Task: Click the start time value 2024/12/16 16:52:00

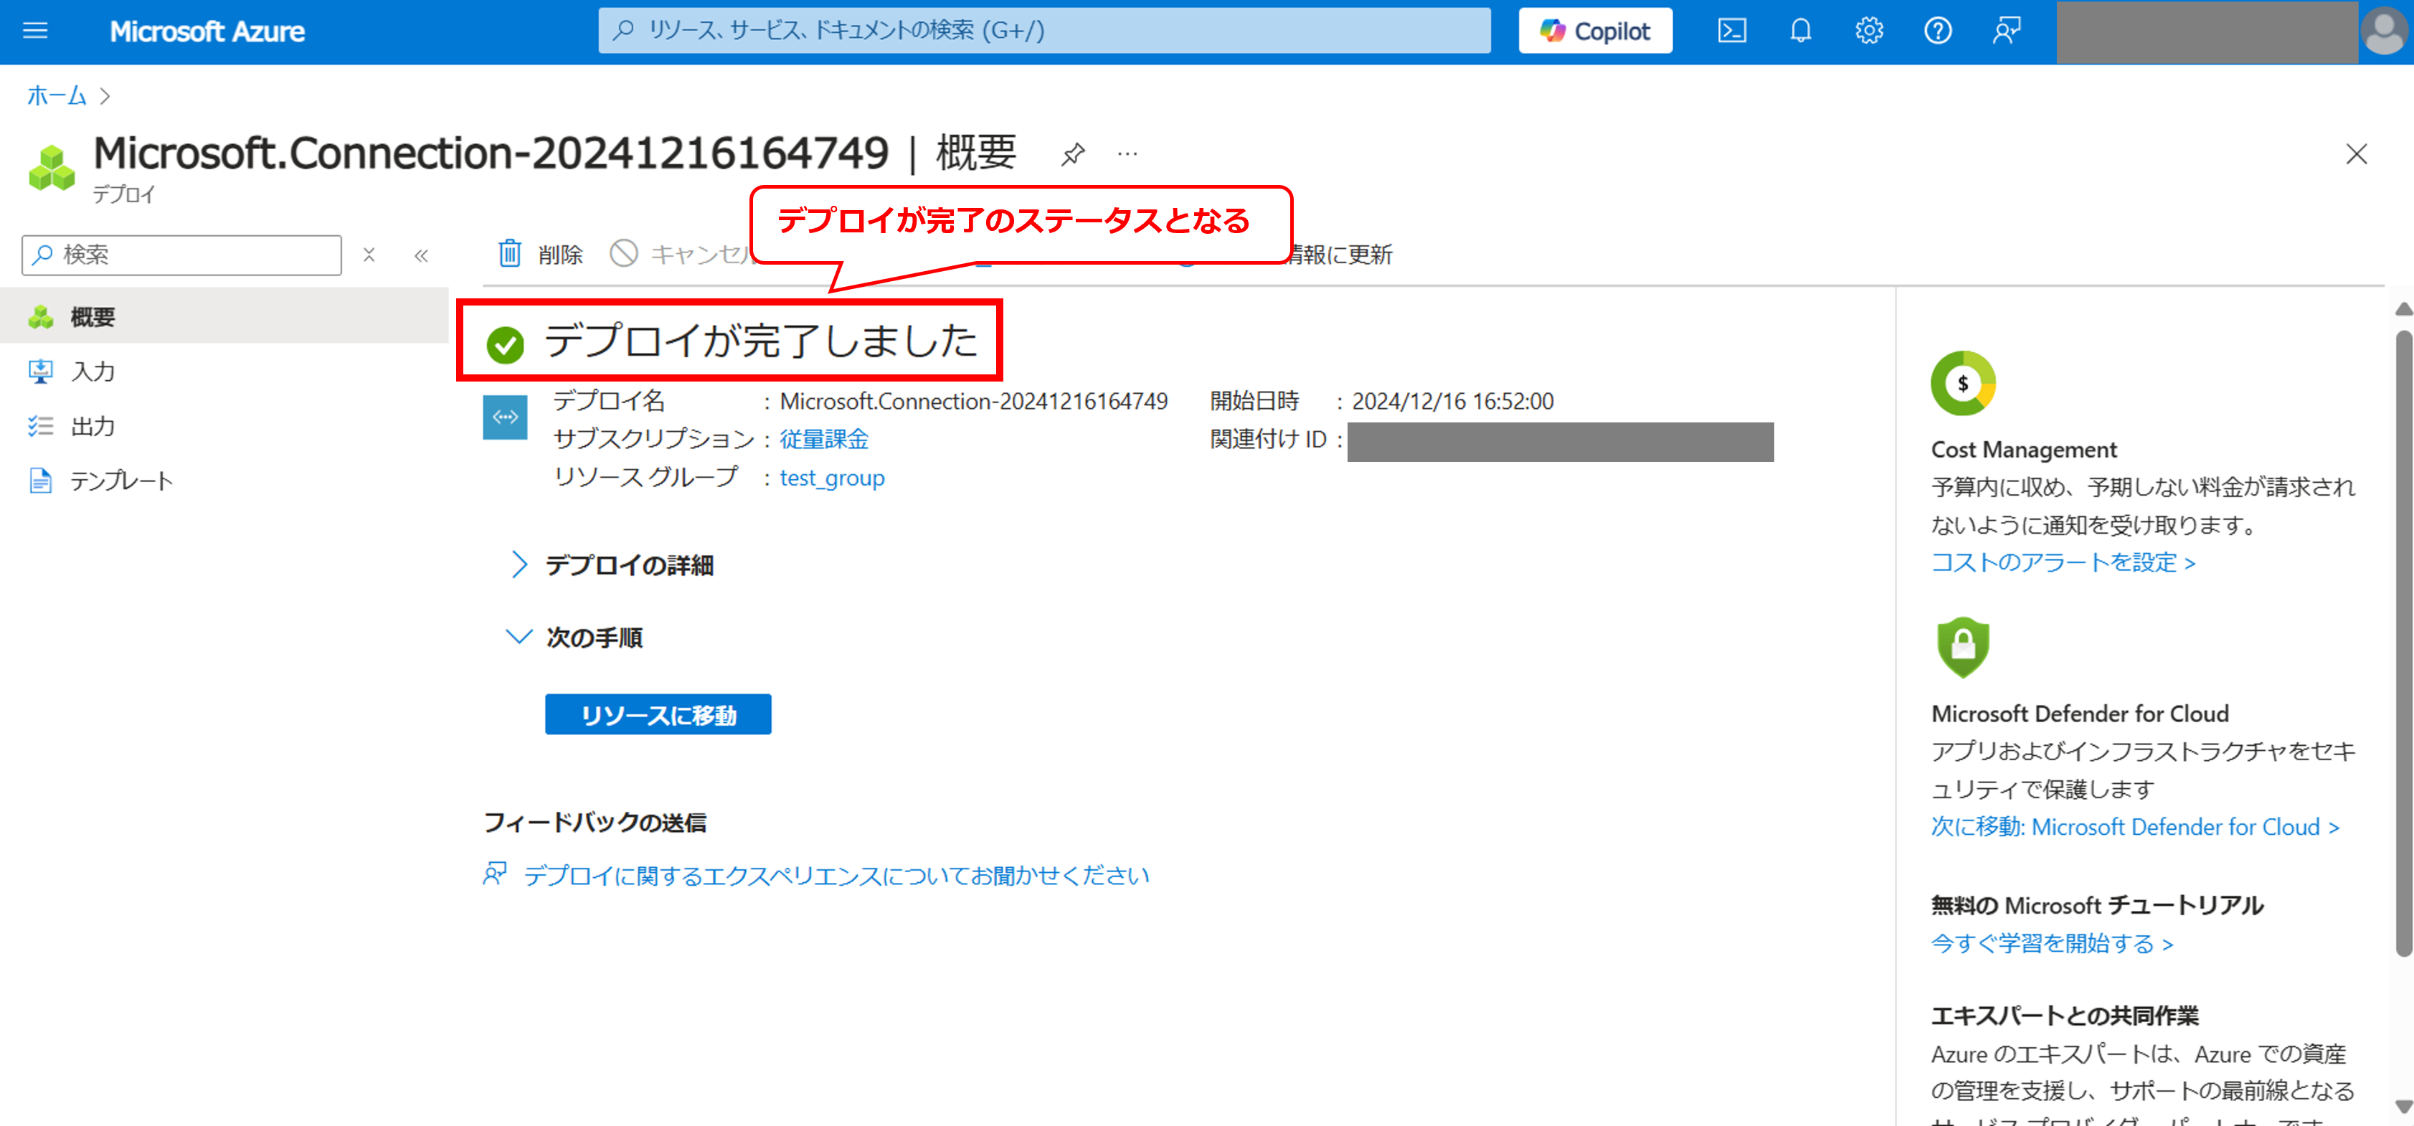Action: point(1452,401)
